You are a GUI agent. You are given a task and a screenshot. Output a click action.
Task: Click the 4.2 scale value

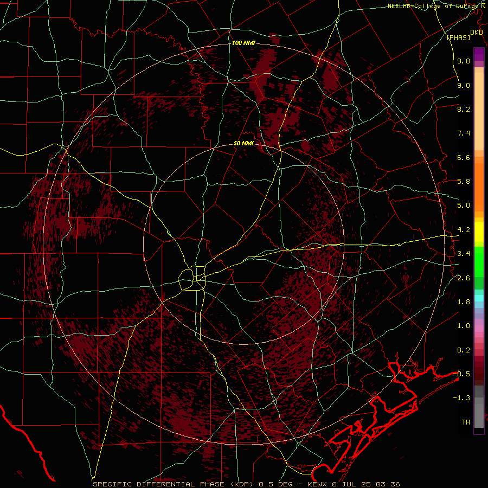(464, 230)
